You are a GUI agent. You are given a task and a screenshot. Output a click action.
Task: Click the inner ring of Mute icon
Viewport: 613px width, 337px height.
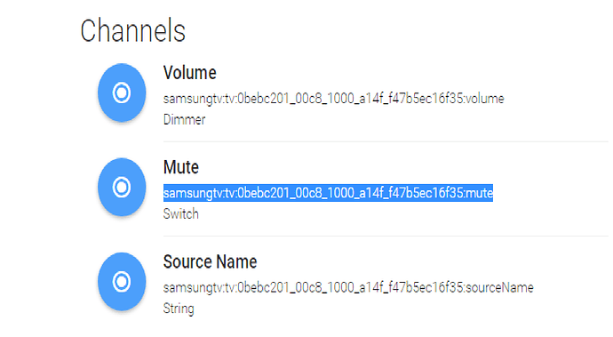click(122, 187)
